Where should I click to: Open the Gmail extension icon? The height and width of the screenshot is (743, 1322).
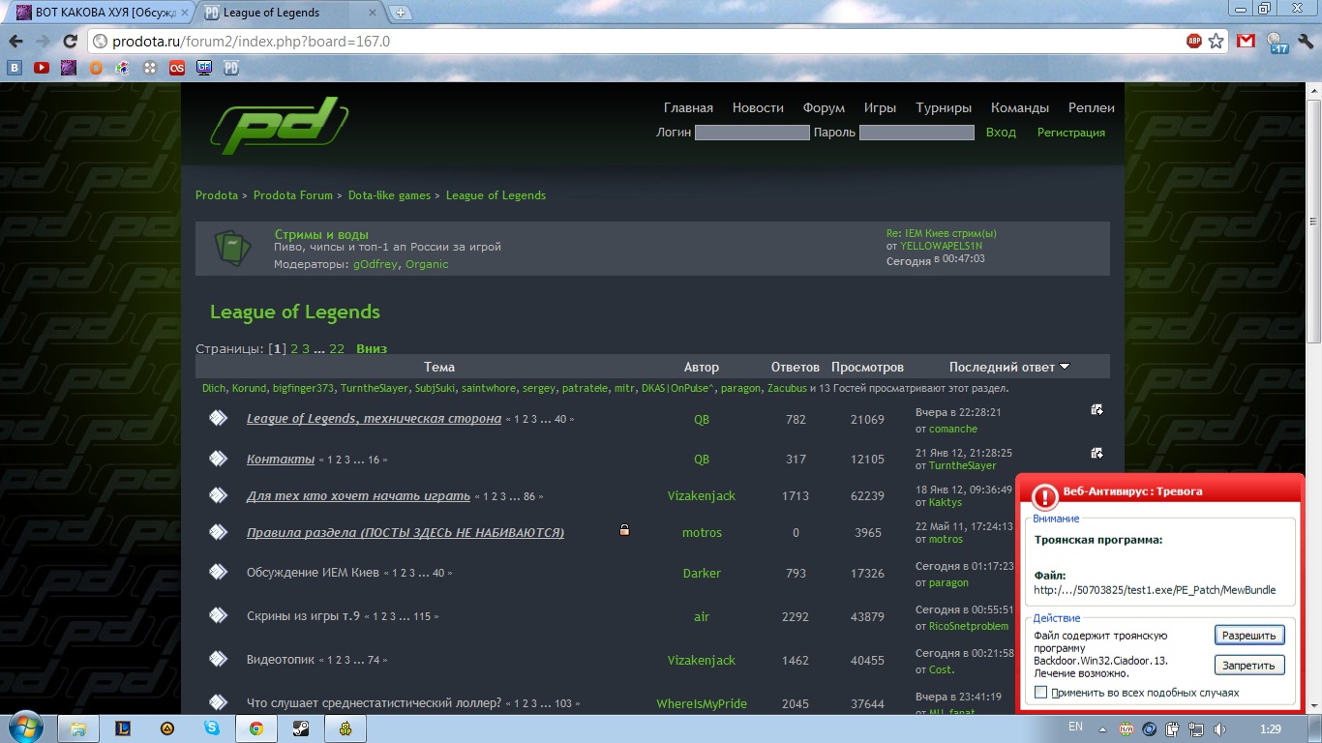click(x=1247, y=42)
